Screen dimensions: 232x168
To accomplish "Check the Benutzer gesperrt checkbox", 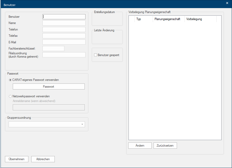I will (x=96, y=55).
